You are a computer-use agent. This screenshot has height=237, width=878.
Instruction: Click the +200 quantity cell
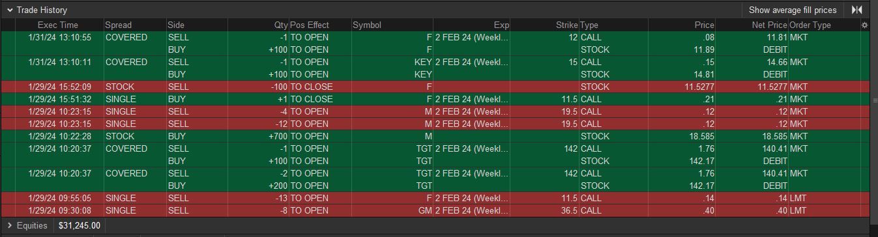tap(258, 186)
